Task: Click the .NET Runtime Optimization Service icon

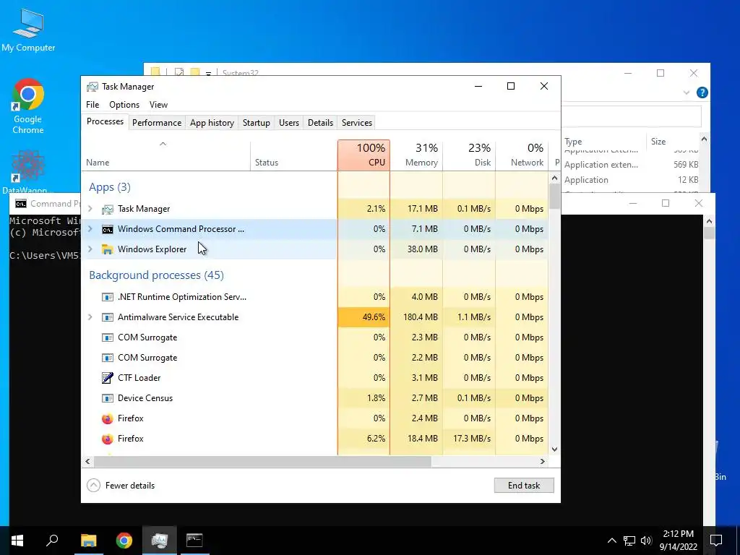Action: (108, 297)
